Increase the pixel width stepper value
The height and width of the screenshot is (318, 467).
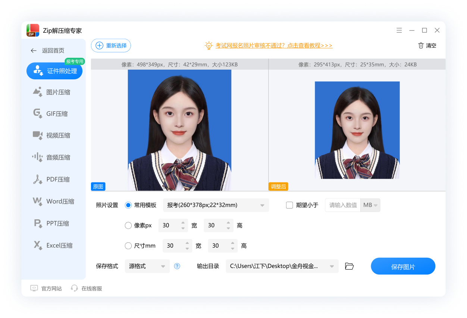(183, 223)
